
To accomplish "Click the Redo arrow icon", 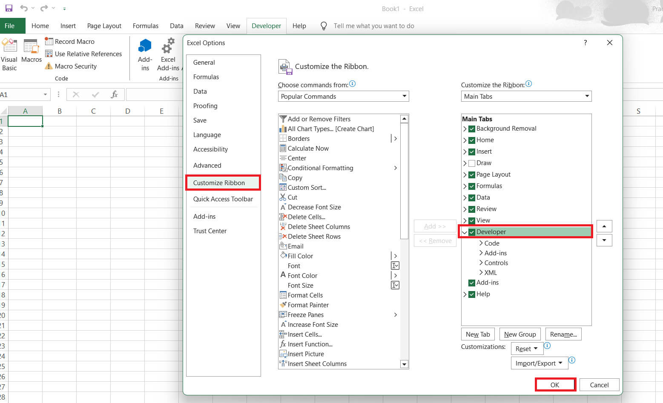I will point(44,9).
